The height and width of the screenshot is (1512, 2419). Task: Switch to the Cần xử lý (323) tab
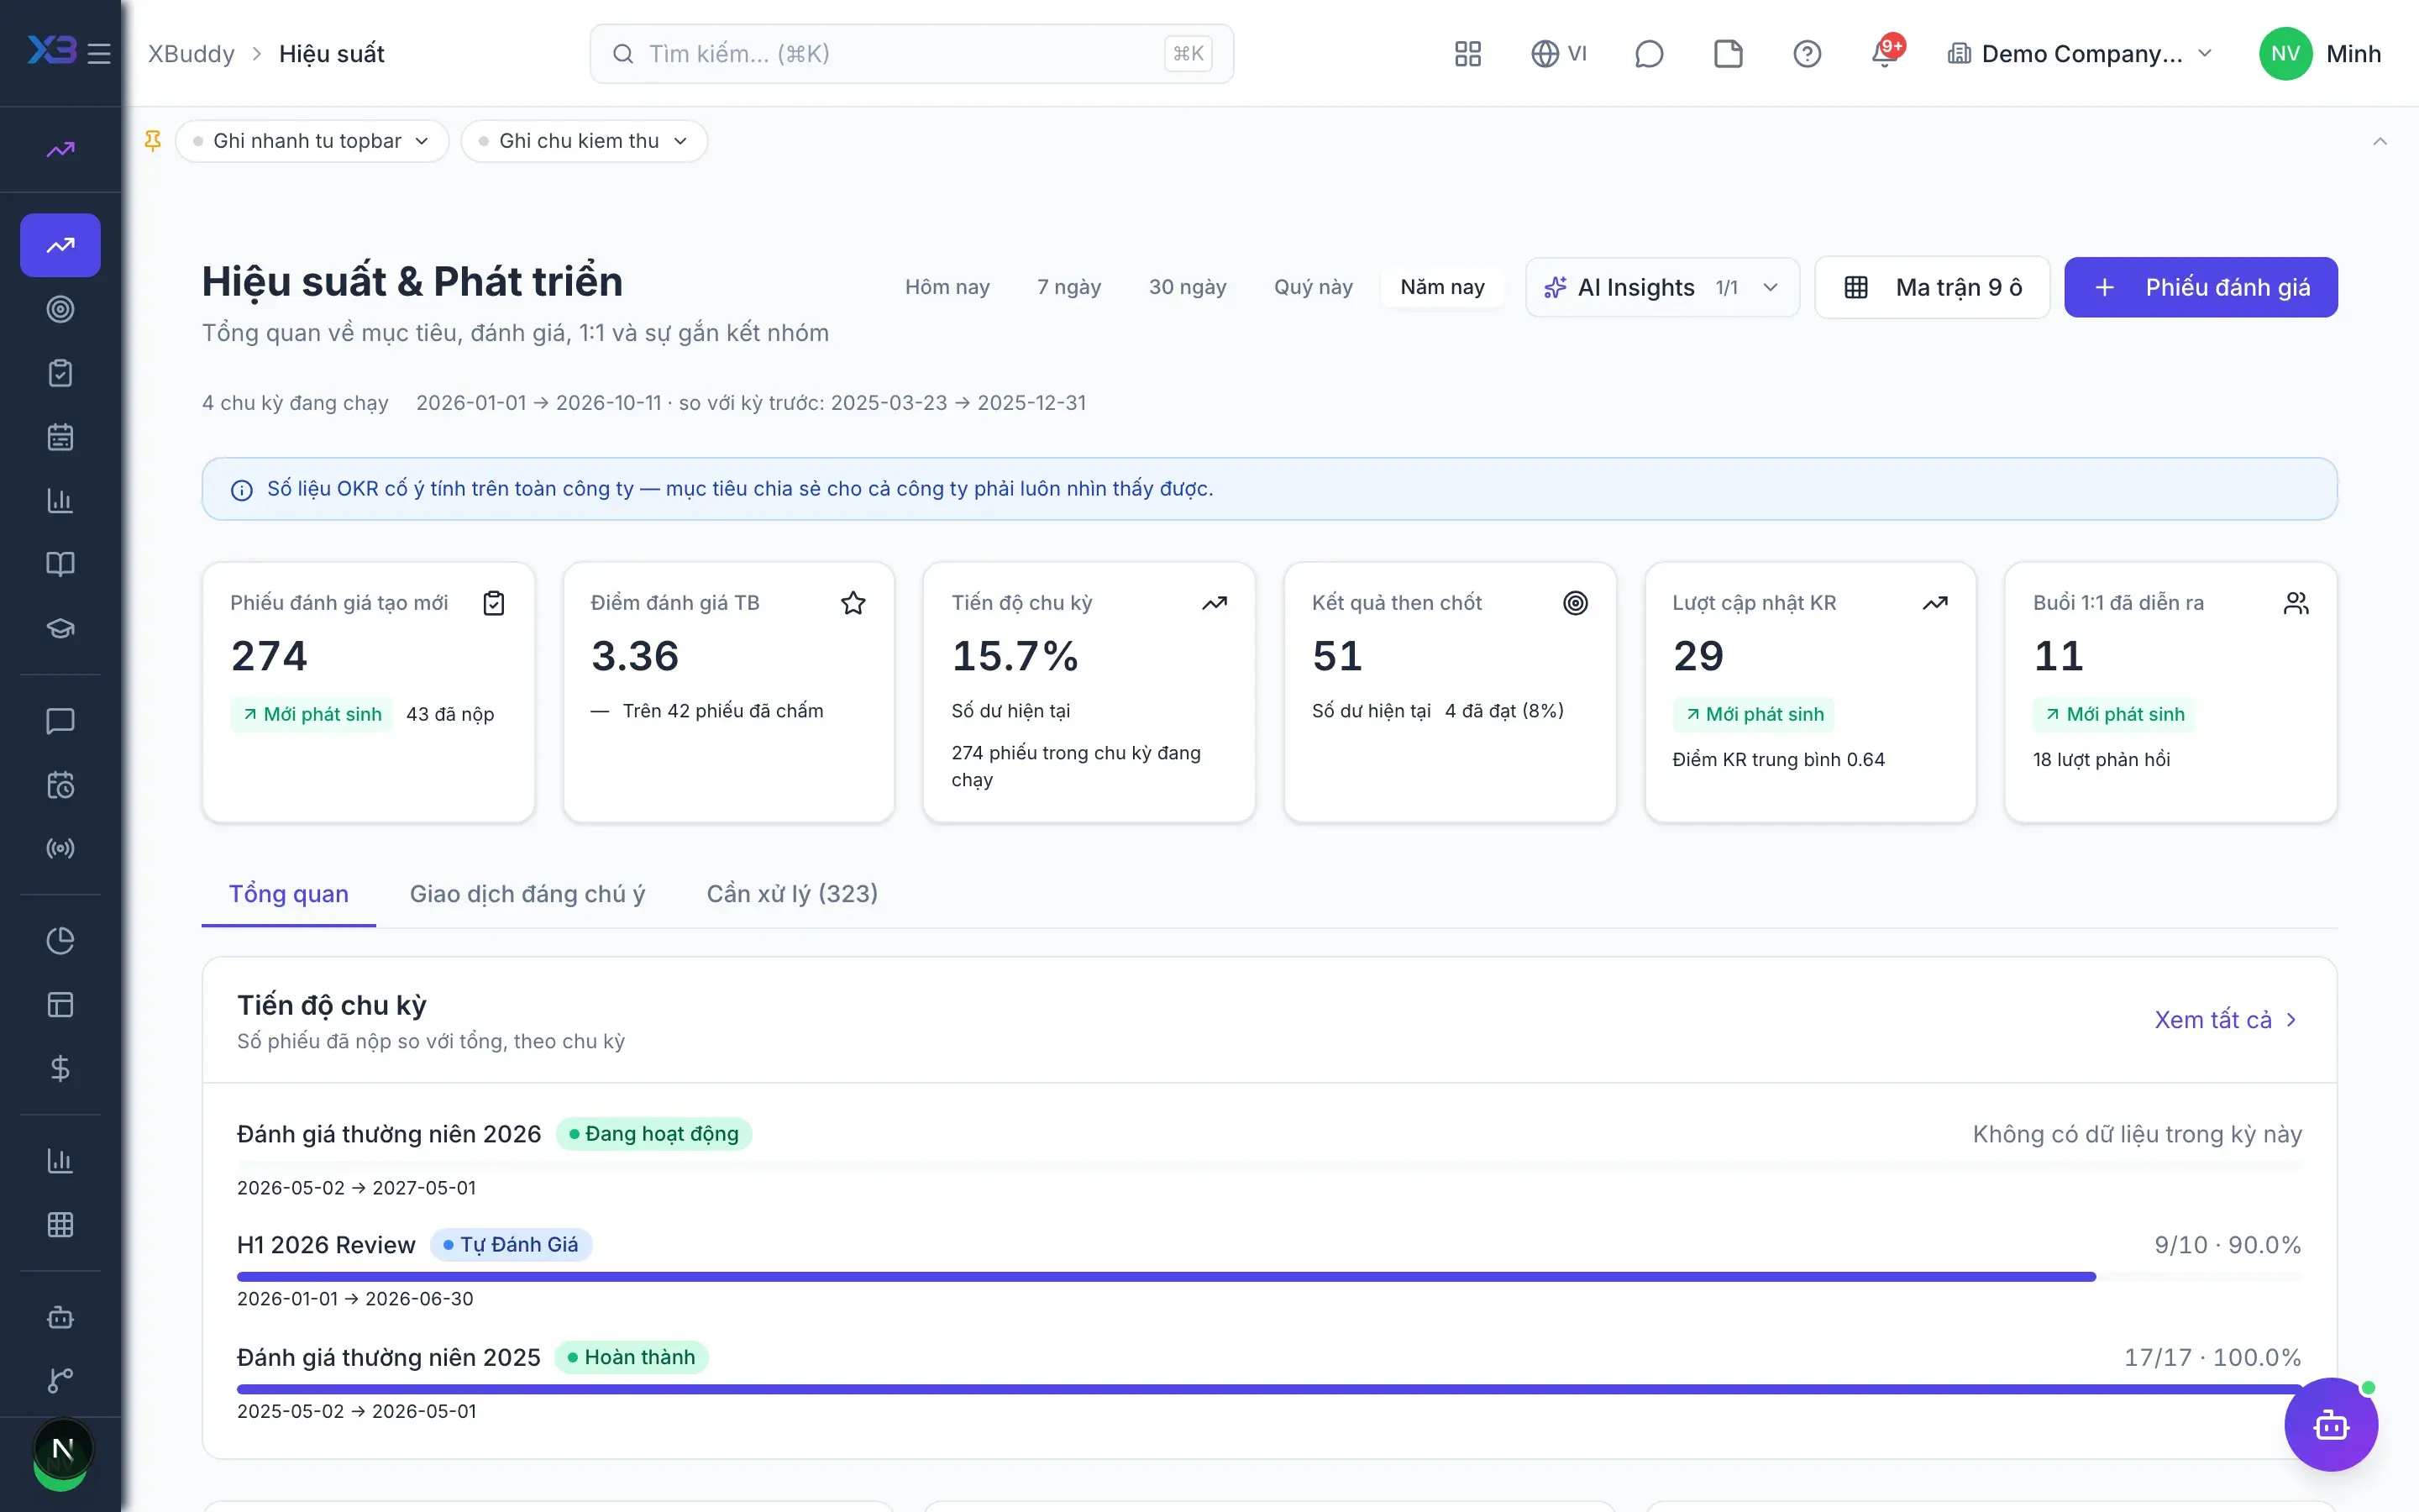click(x=792, y=894)
